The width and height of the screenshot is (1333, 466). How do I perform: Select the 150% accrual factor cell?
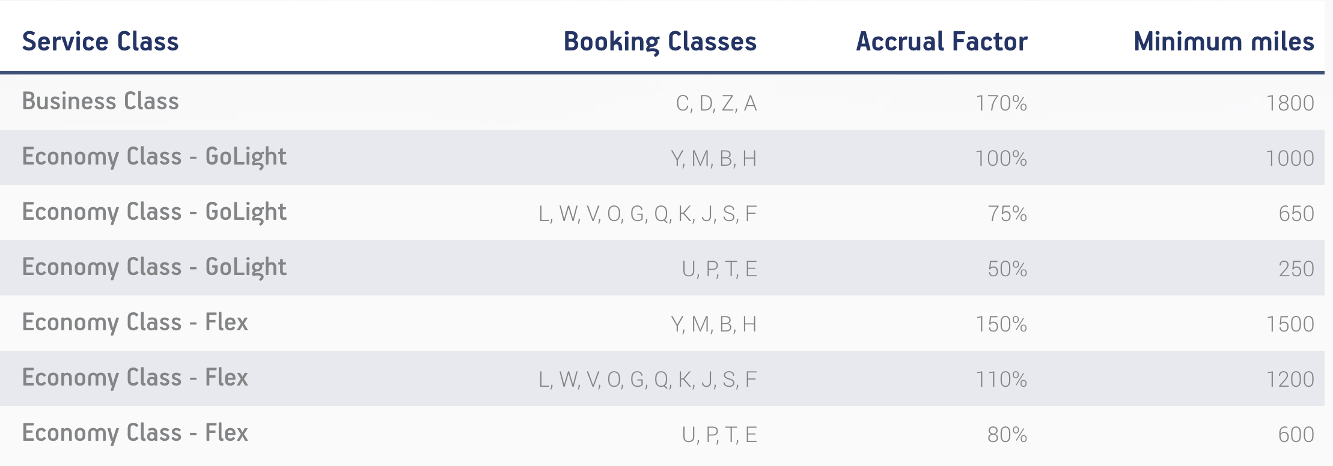pos(1001,324)
